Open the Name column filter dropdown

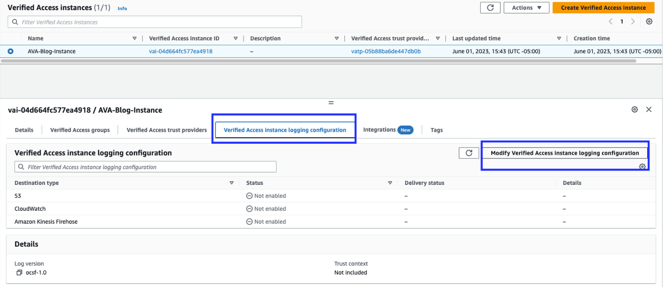tap(135, 38)
